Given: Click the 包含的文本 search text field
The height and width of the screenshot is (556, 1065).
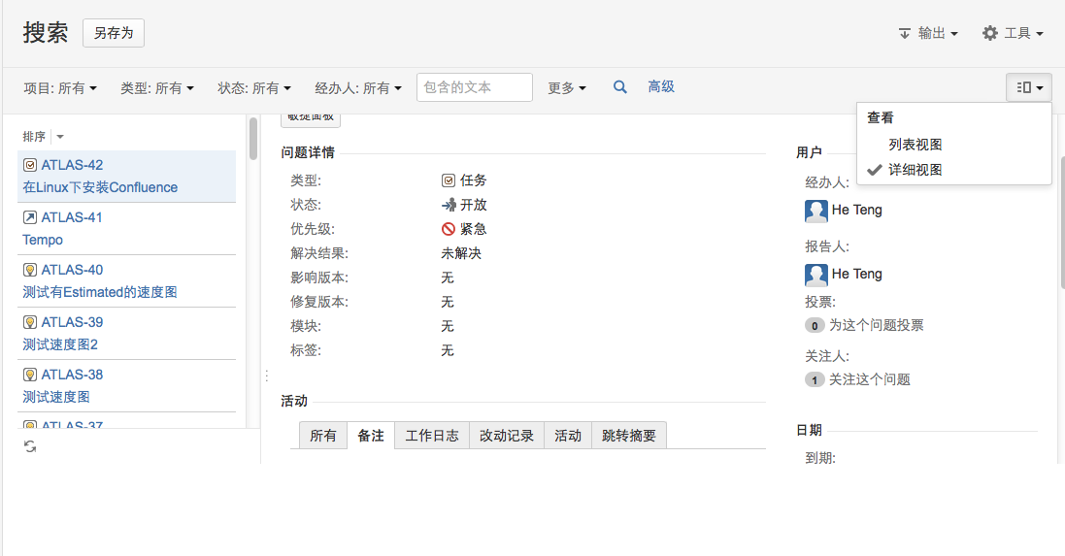Looking at the screenshot, I should click(474, 87).
